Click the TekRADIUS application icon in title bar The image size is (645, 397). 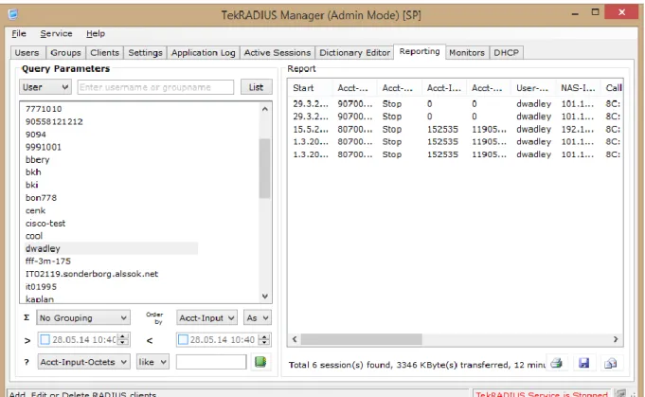pos(12,14)
